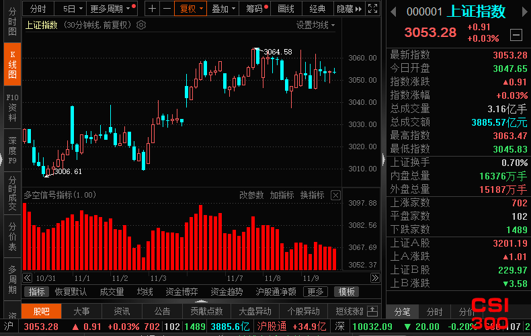The height and width of the screenshot is (336, 531).
Task: Switch to 大盘异动 tab
Action: [255, 311]
